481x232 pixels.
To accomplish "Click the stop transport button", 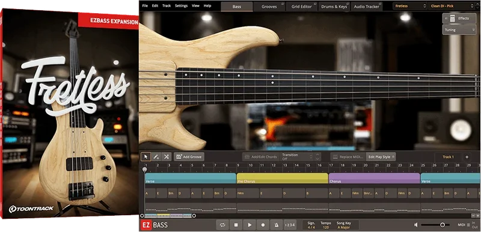I will coord(236,225).
